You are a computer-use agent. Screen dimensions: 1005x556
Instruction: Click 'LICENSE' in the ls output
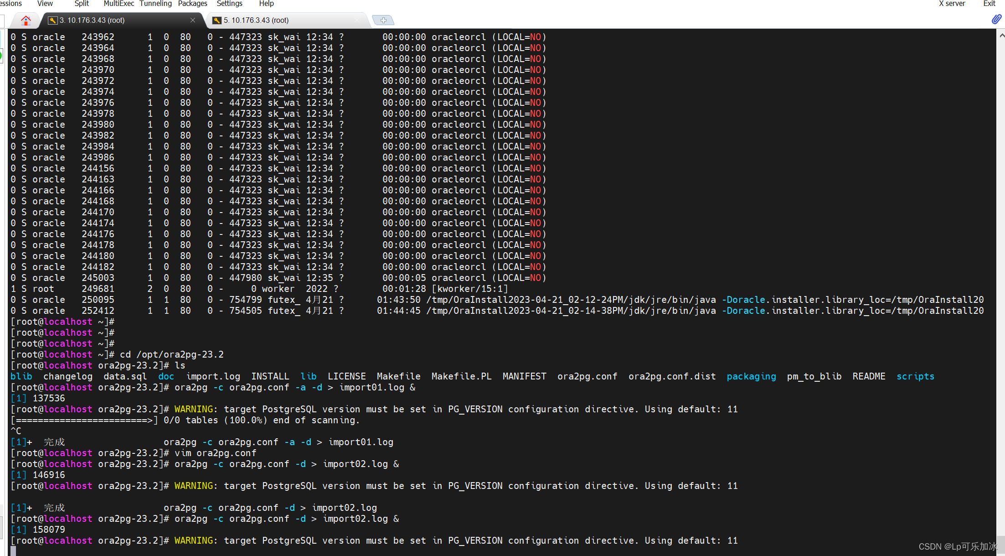coord(346,376)
